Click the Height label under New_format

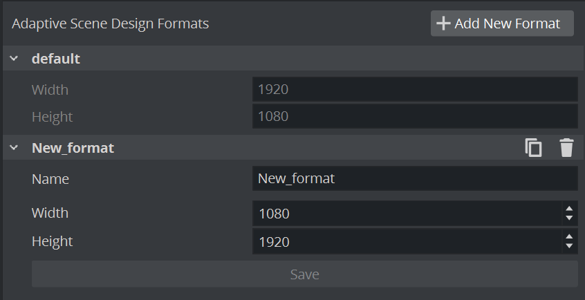52,241
